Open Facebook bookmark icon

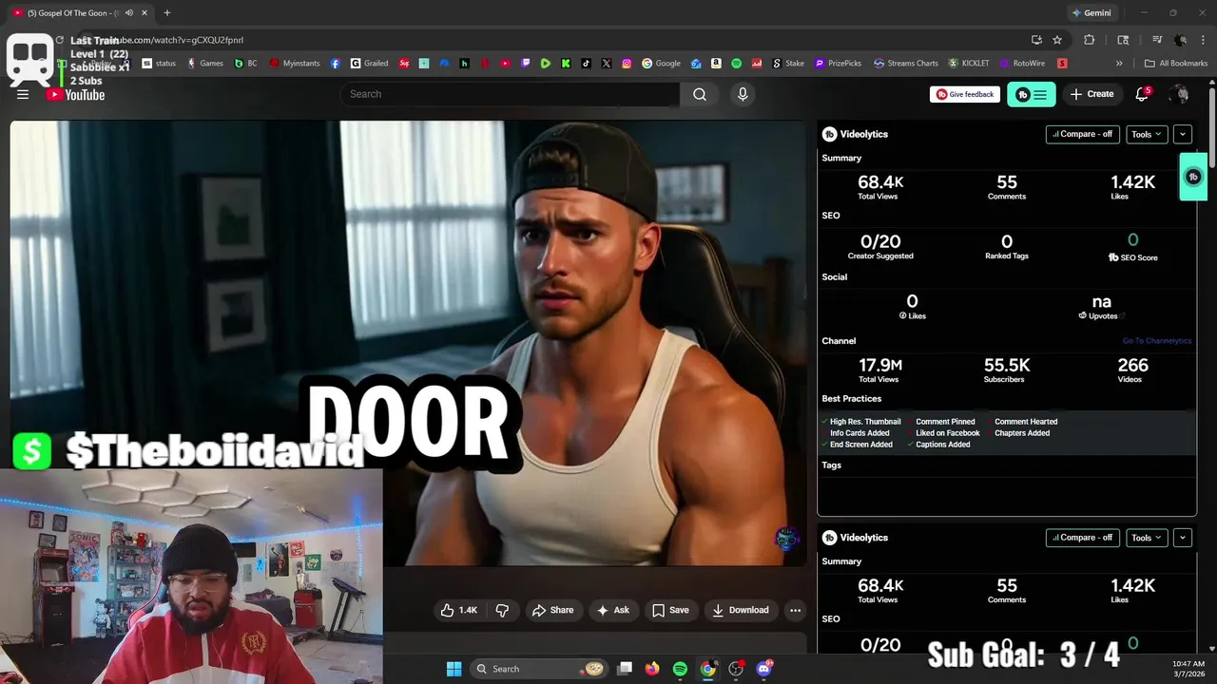pyautogui.click(x=336, y=64)
